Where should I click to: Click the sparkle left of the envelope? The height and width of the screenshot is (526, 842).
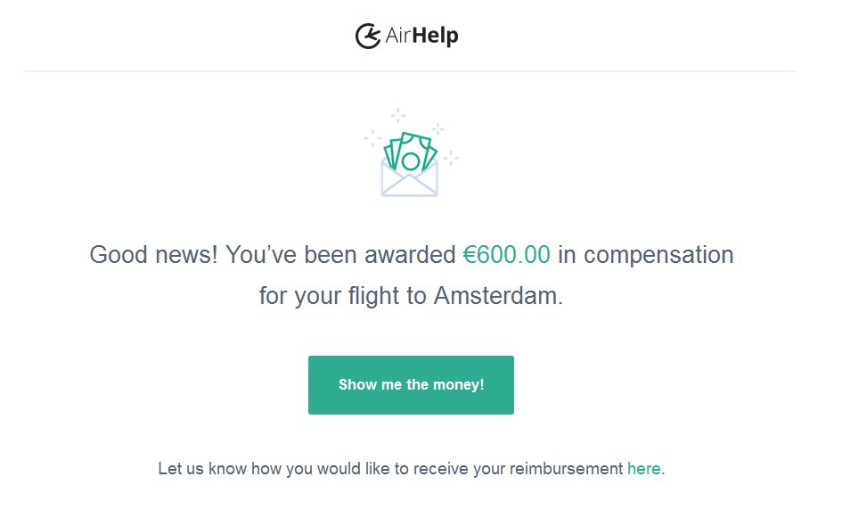click(x=372, y=137)
